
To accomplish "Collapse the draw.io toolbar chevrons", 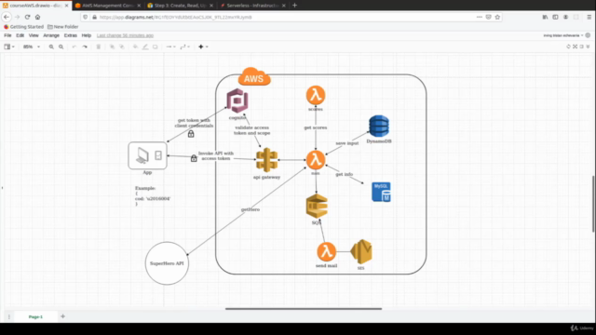I will [x=588, y=47].
